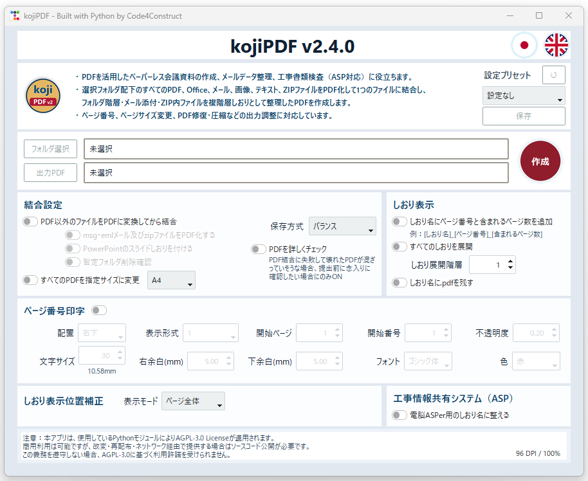
Task: Toggle PDF以外のファイルをPDFに変換してから結合
Action: (x=30, y=222)
